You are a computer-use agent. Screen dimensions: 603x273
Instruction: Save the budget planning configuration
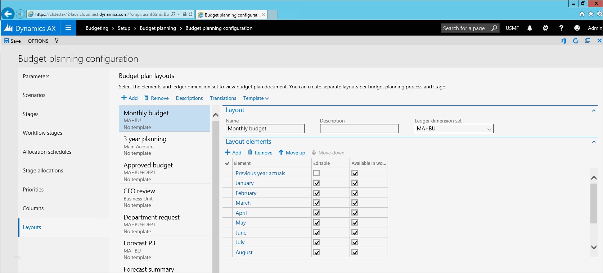click(x=13, y=41)
